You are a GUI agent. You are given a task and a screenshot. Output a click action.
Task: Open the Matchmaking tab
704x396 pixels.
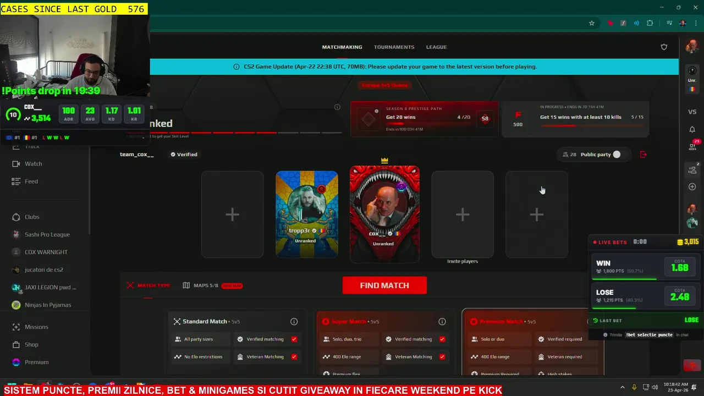pos(342,47)
